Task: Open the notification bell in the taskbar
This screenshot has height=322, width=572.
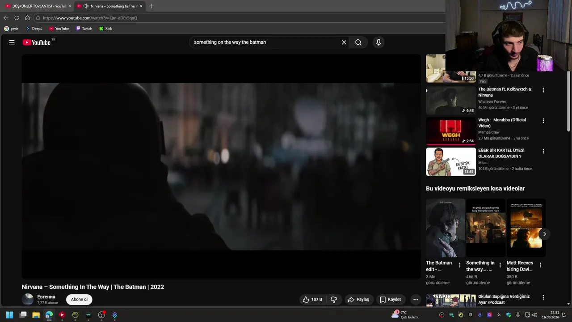Action: point(564,315)
